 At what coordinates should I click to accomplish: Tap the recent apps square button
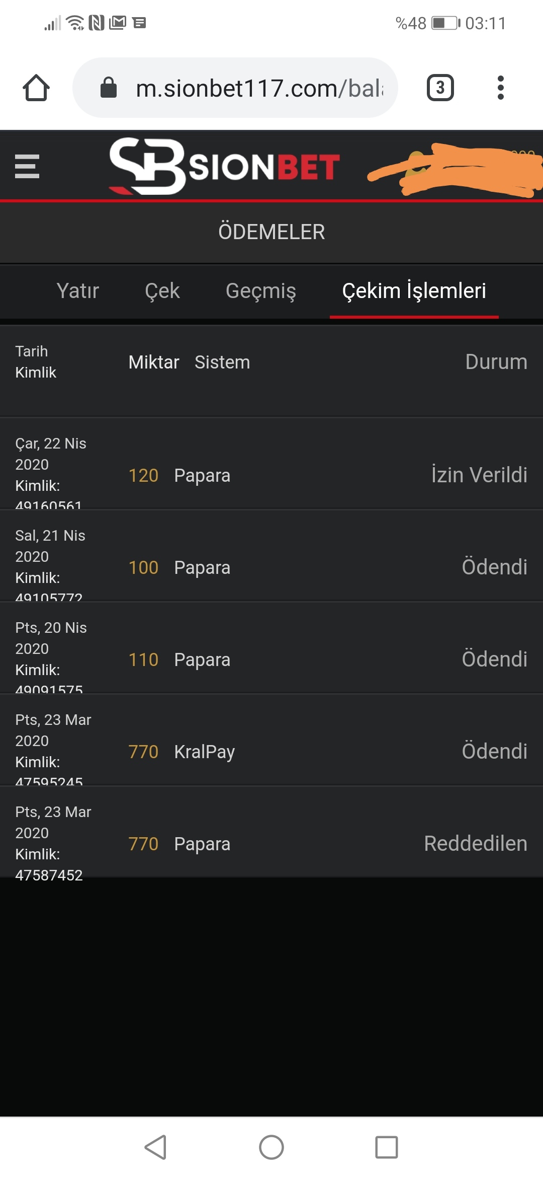tap(387, 1147)
